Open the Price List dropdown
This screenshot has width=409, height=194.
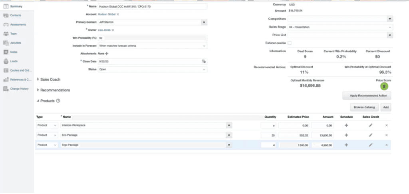point(390,35)
